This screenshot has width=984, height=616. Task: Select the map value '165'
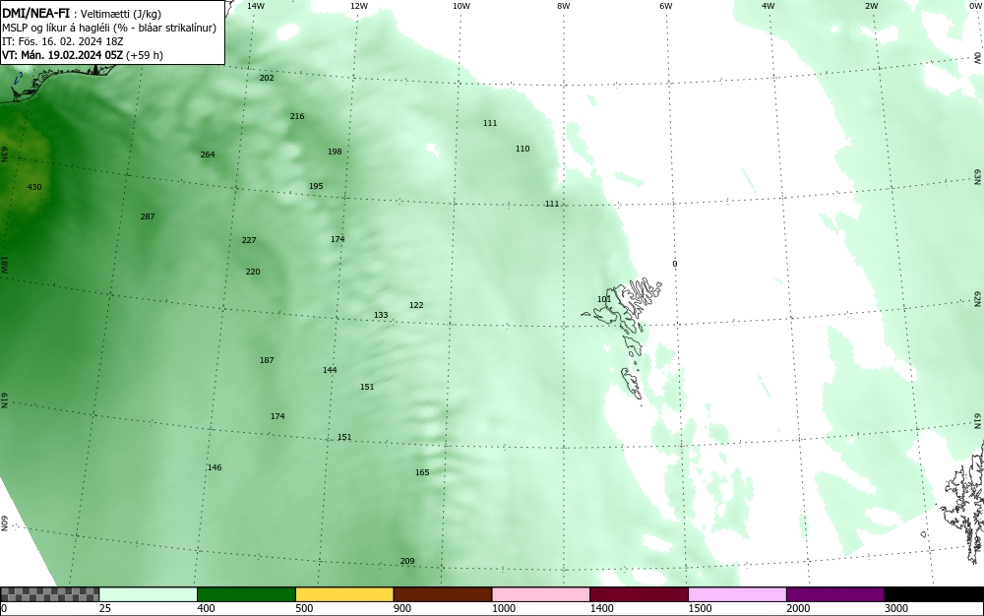point(422,472)
